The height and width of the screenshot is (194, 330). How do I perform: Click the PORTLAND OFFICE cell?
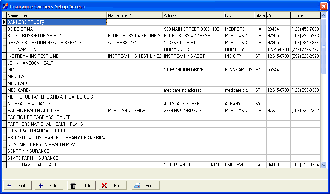[135, 111]
